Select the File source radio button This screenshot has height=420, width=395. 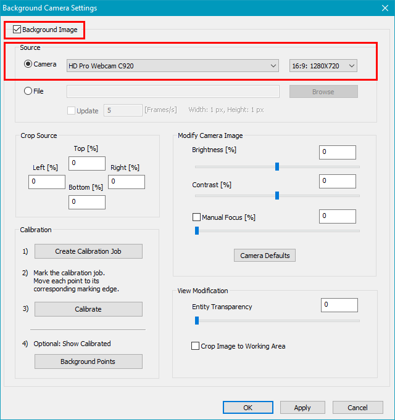click(x=28, y=91)
